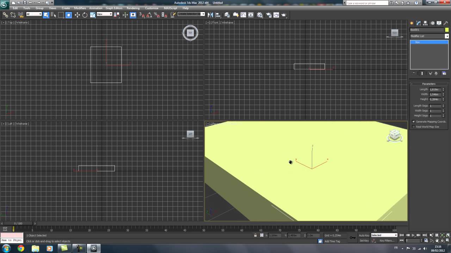Open Create Selection Set dropdown
Viewport: 451px width, 253px height.
[x=191, y=14]
